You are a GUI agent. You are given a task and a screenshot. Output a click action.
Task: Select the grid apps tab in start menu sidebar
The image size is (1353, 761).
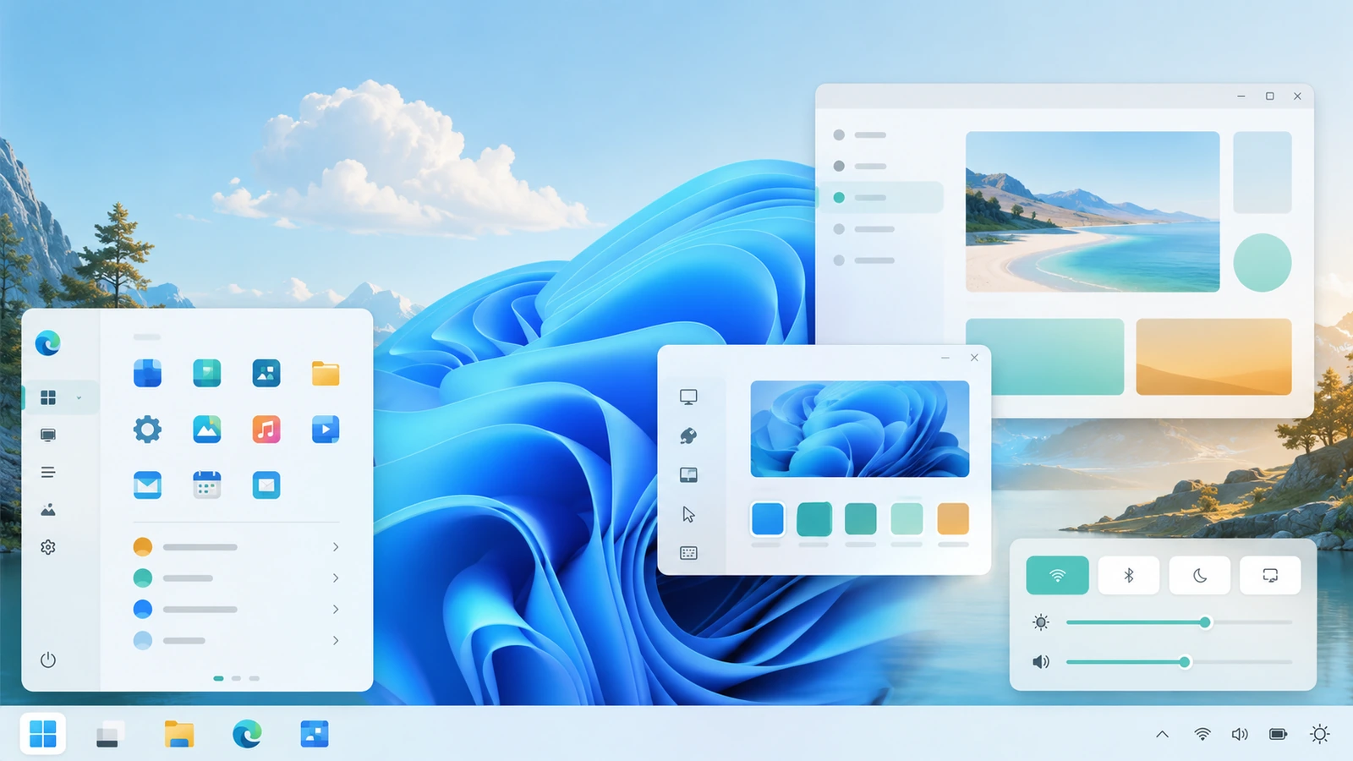48,397
